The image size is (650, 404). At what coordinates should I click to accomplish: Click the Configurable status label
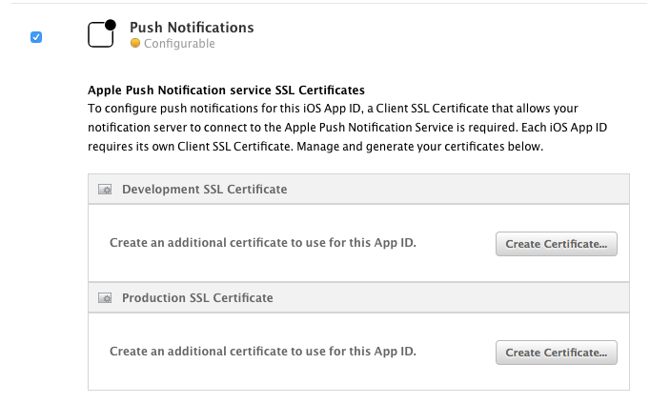[179, 44]
